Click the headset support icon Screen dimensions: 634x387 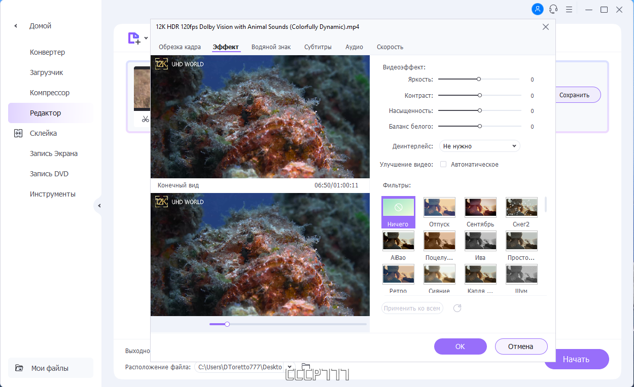(553, 9)
